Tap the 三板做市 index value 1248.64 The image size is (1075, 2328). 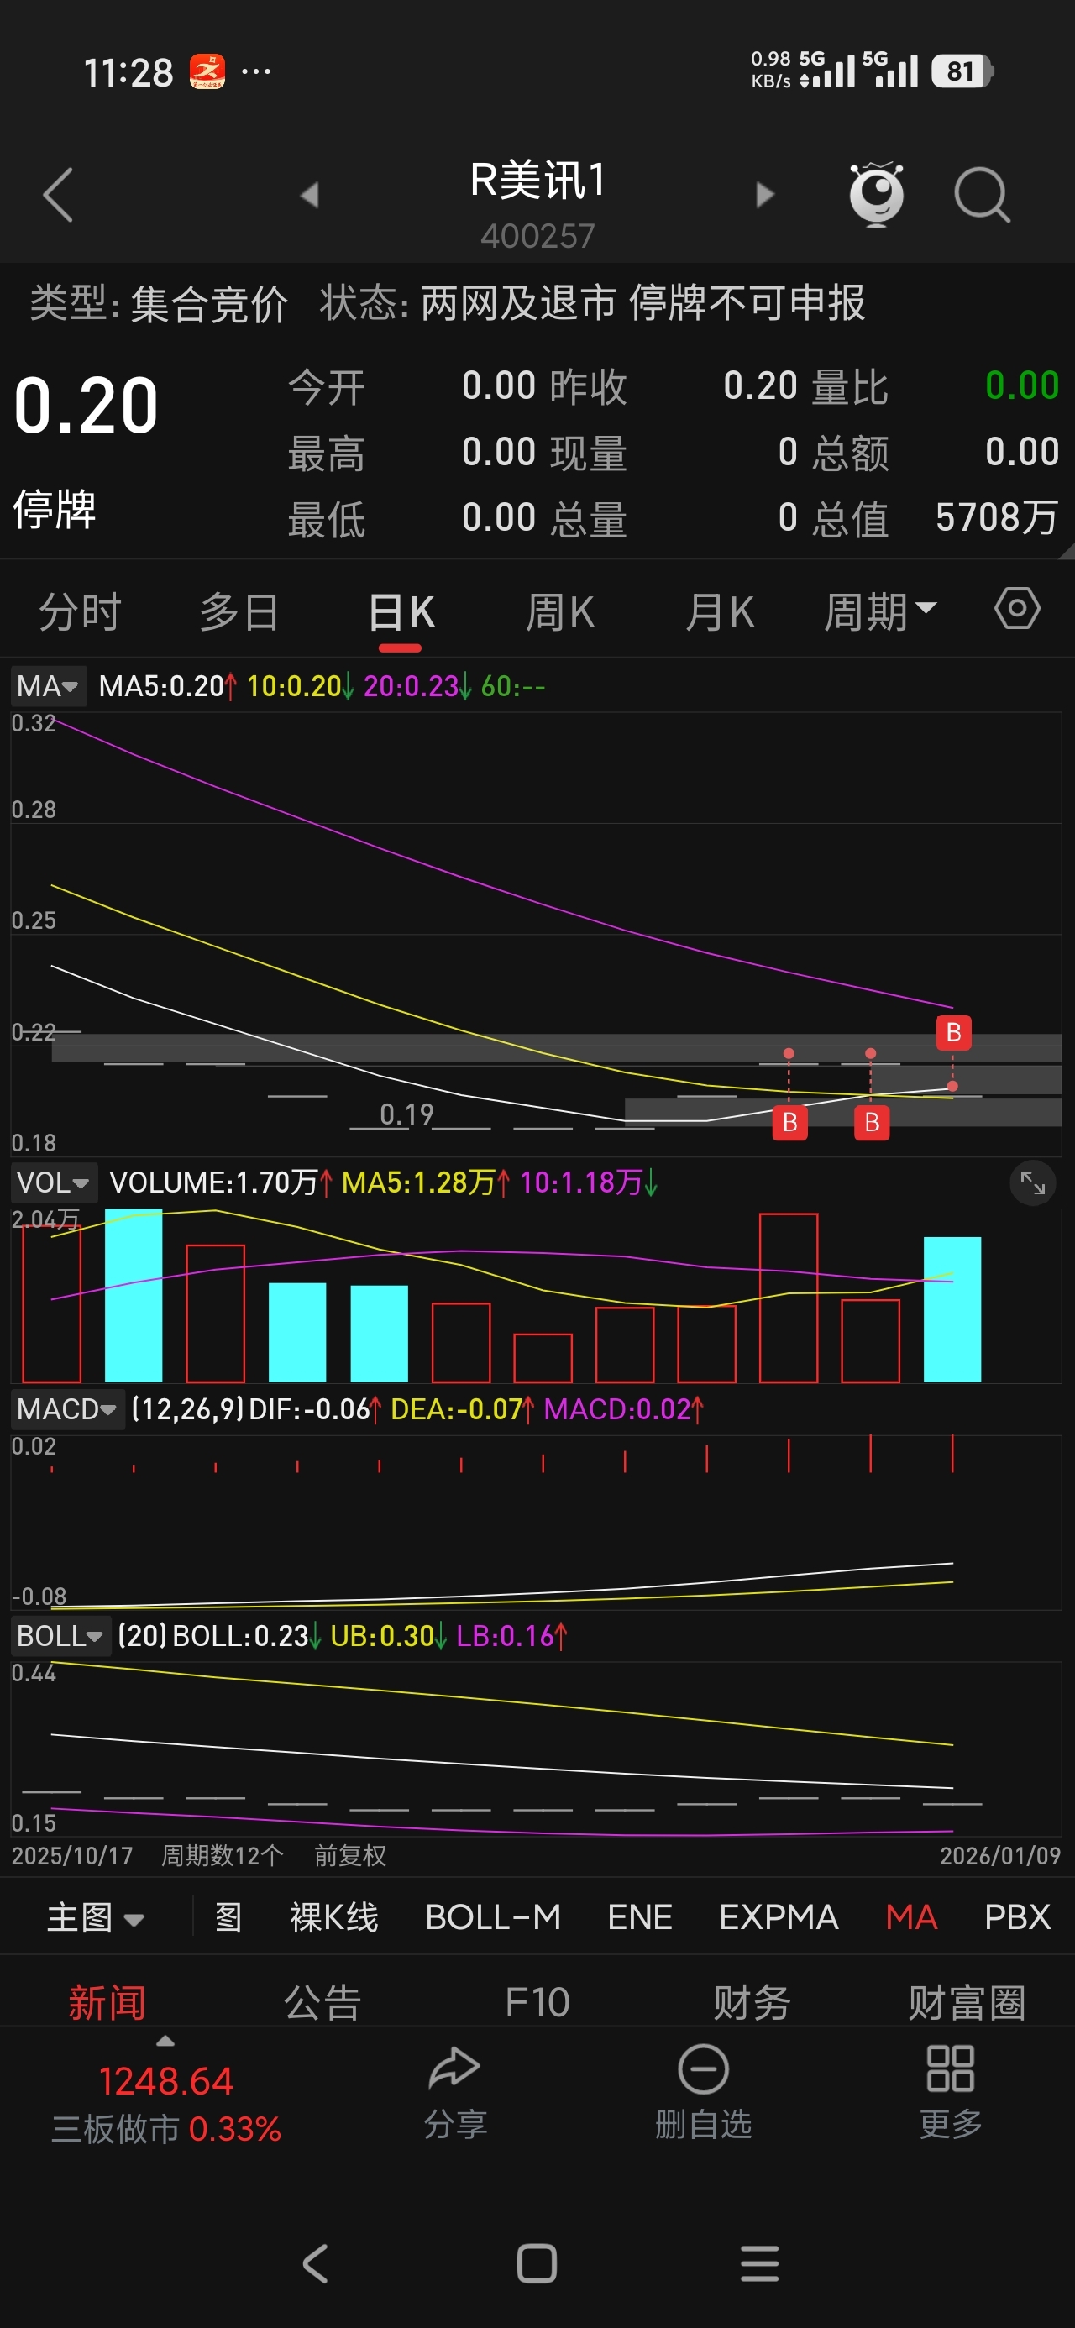click(x=165, y=2081)
